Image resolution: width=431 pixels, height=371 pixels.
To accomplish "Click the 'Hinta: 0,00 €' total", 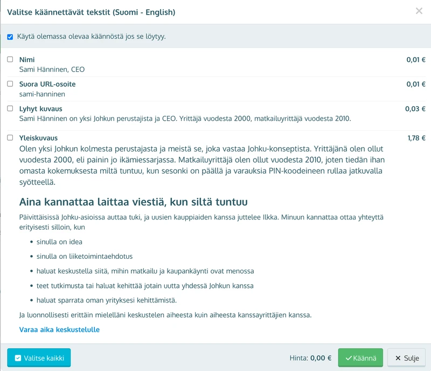I will [311, 358].
